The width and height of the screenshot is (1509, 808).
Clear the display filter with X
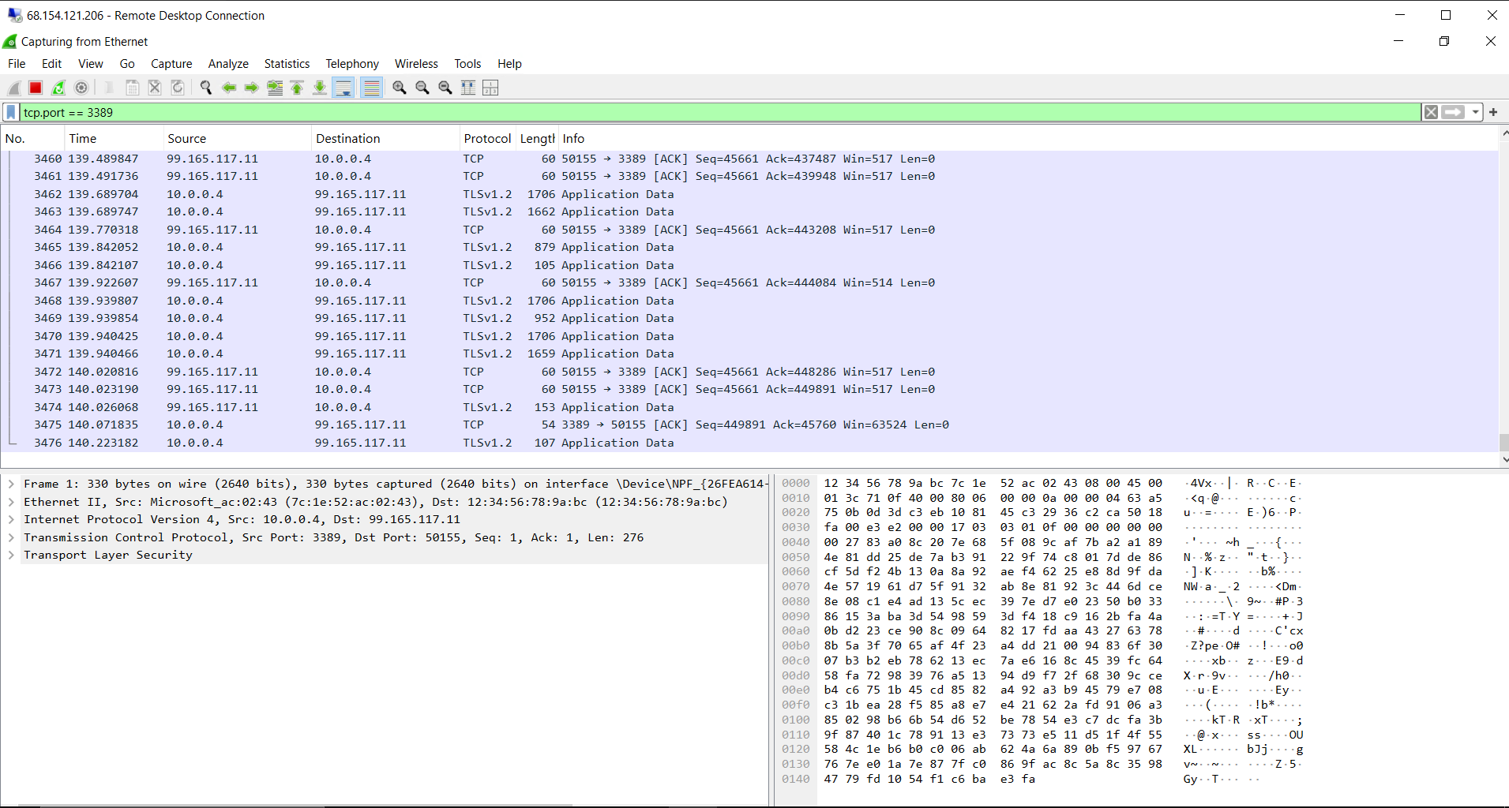pyautogui.click(x=1431, y=113)
